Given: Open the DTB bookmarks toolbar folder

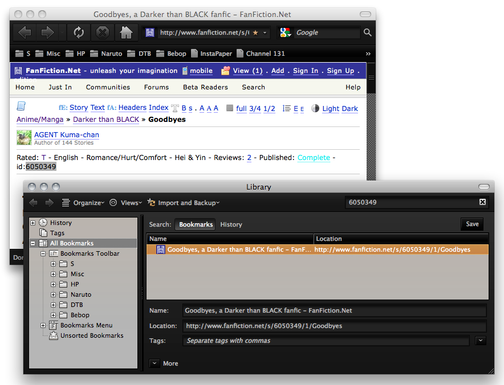Looking at the screenshot, I should pos(139,54).
